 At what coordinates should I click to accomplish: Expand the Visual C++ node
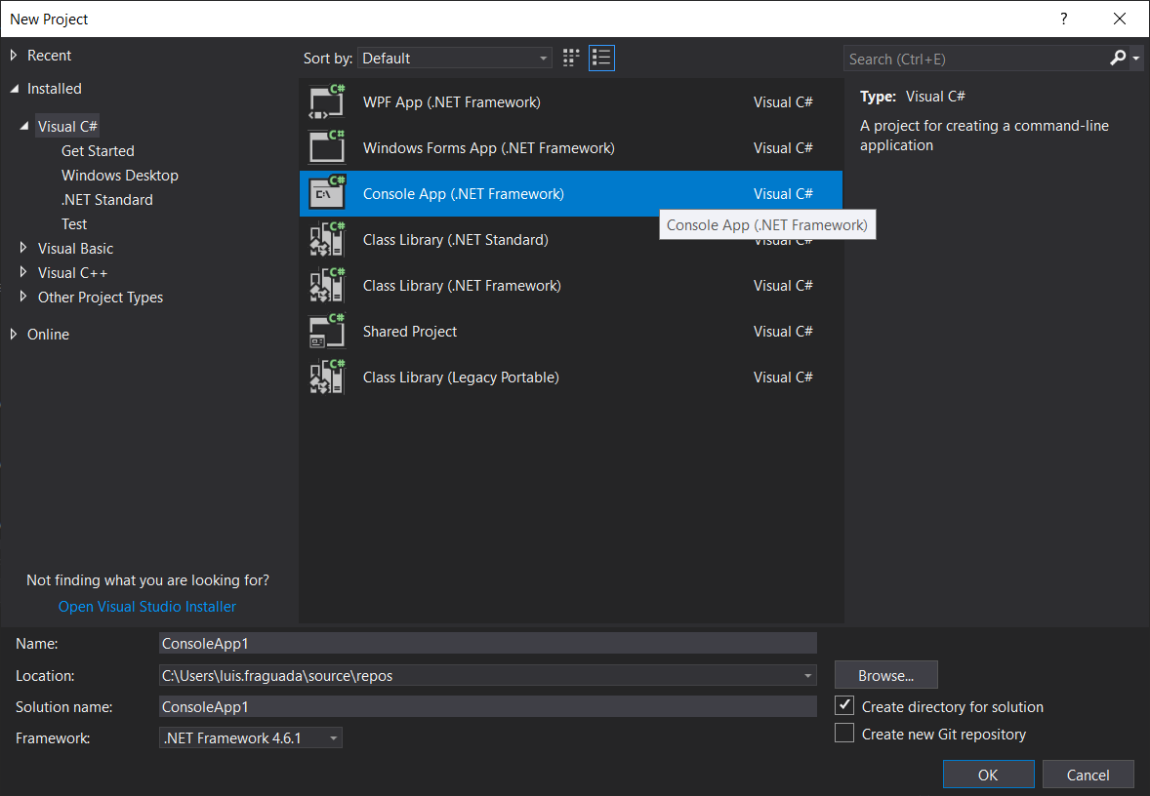[23, 272]
